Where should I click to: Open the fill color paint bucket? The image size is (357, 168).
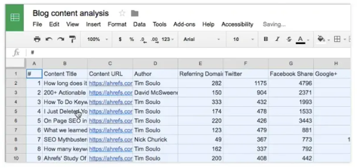tap(321, 39)
